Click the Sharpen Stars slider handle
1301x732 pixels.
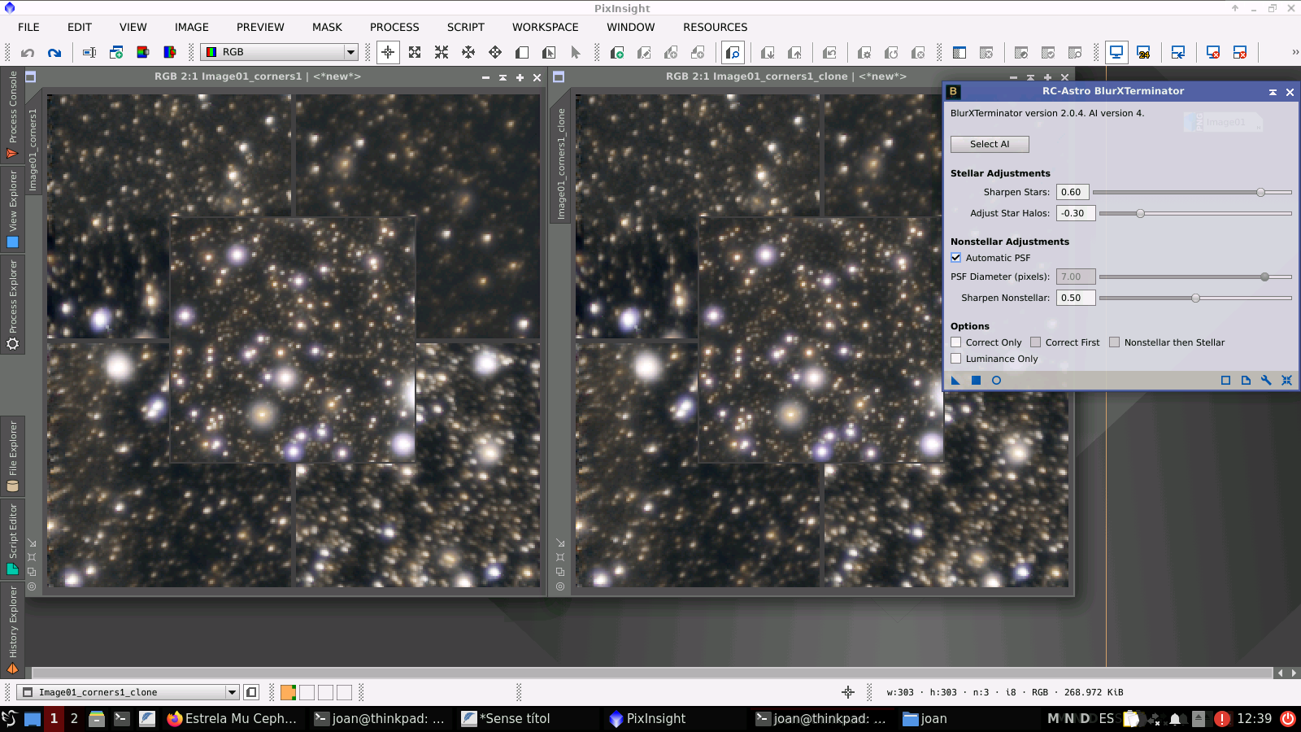pos(1260,193)
